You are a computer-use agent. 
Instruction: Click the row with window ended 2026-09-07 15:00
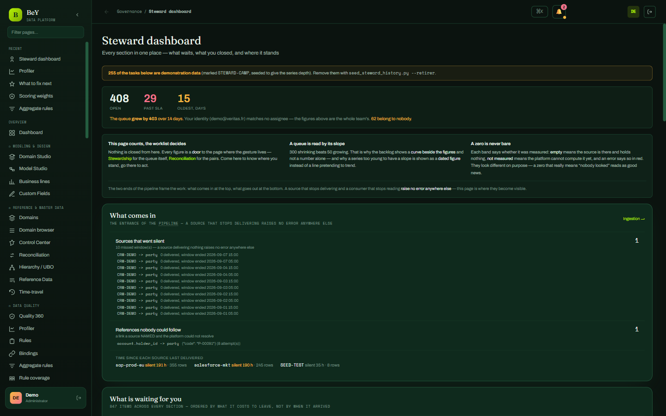pyautogui.click(x=178, y=255)
